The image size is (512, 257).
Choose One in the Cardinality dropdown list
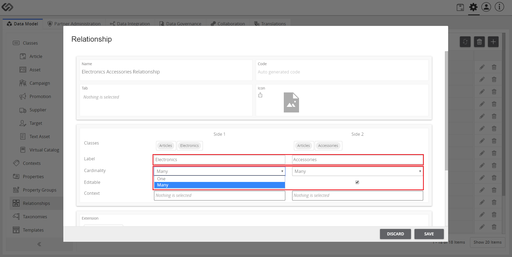[220, 179]
